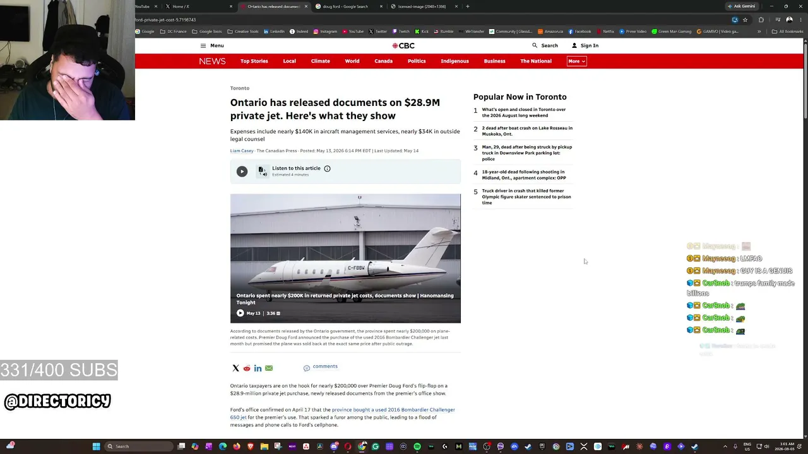Open the All Bookmarks folder
The image size is (808, 454).
pyautogui.click(x=787, y=32)
